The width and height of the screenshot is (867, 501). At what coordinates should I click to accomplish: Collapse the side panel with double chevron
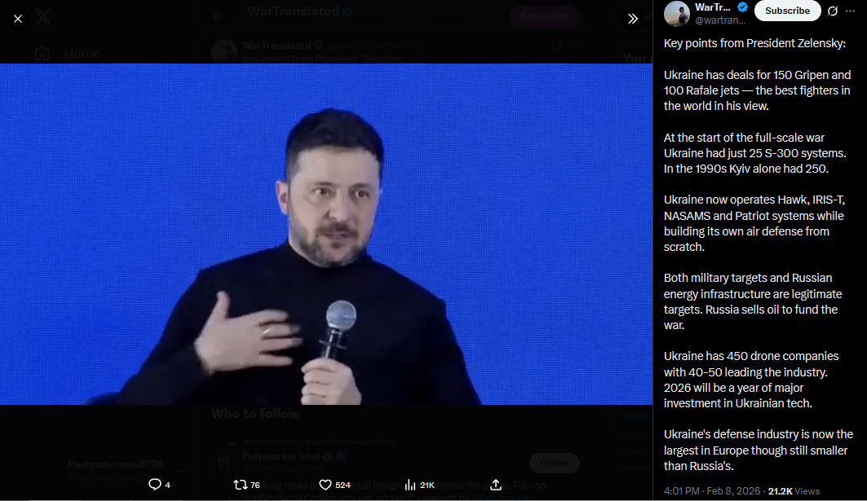tap(633, 19)
